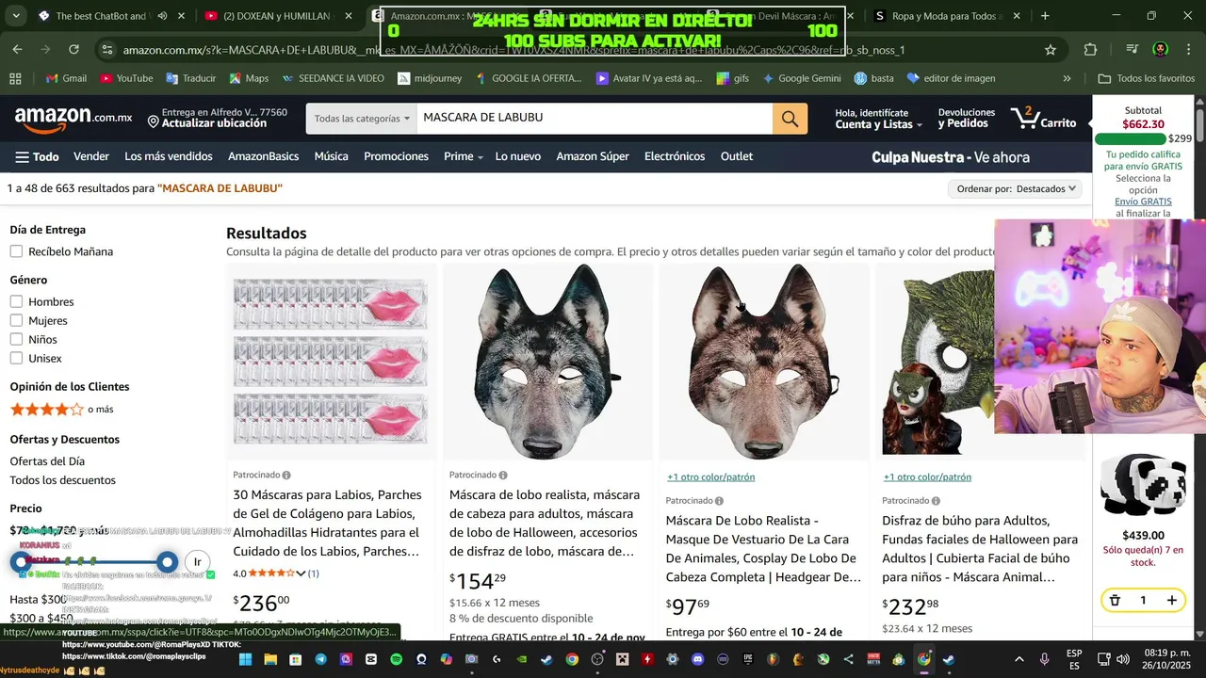Go to Promociones navigation item
Viewport: 1206px width, 678px height.
[396, 156]
